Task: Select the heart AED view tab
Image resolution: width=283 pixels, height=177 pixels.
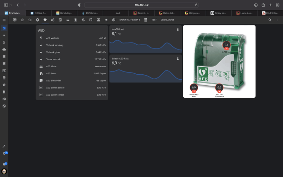Action: click(45, 20)
